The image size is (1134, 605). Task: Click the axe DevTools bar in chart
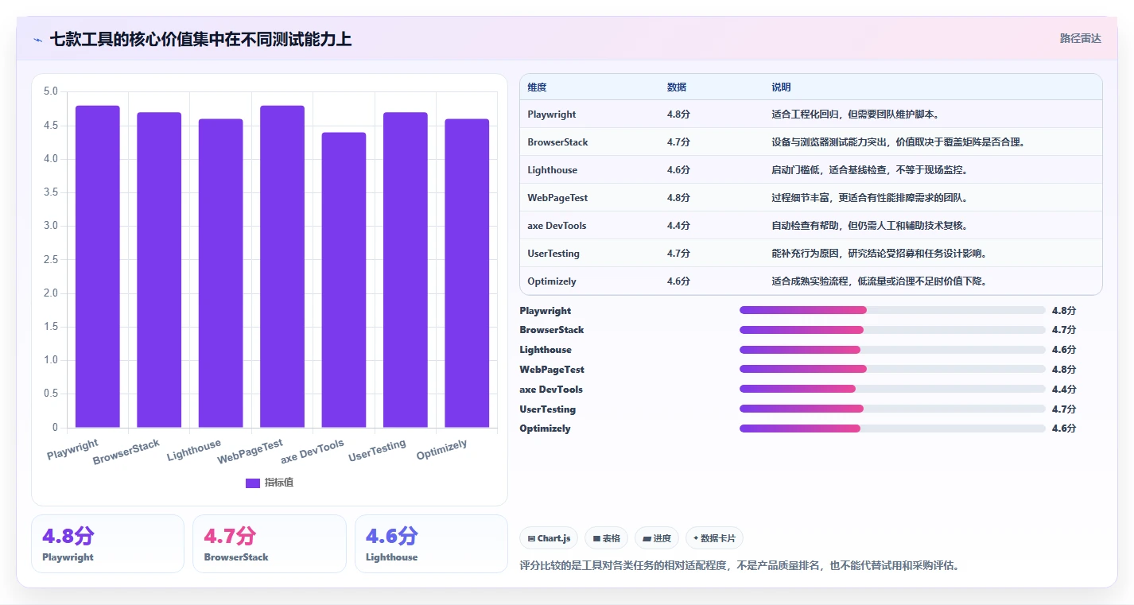pos(344,280)
